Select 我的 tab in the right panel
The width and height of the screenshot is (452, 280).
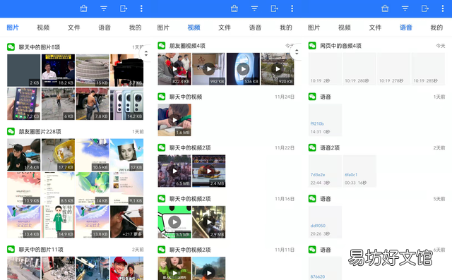tap(436, 28)
